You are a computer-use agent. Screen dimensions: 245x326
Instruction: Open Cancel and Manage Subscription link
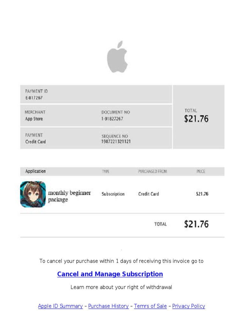(x=110, y=274)
